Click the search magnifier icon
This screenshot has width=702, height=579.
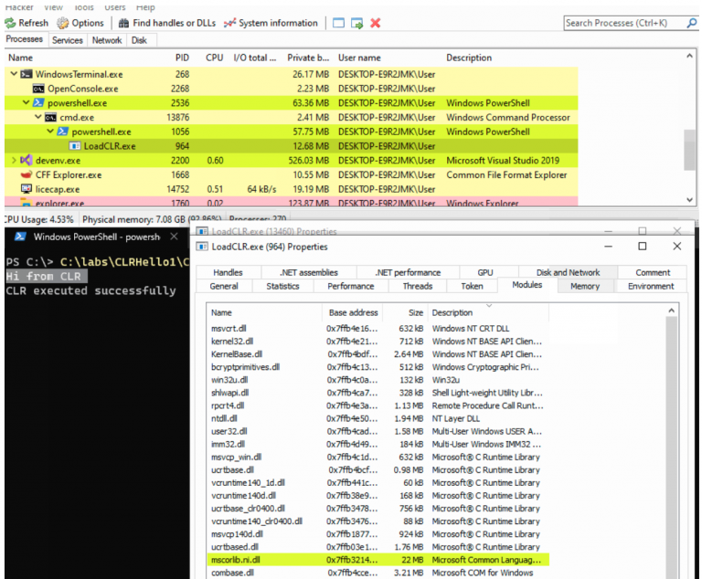pos(692,23)
